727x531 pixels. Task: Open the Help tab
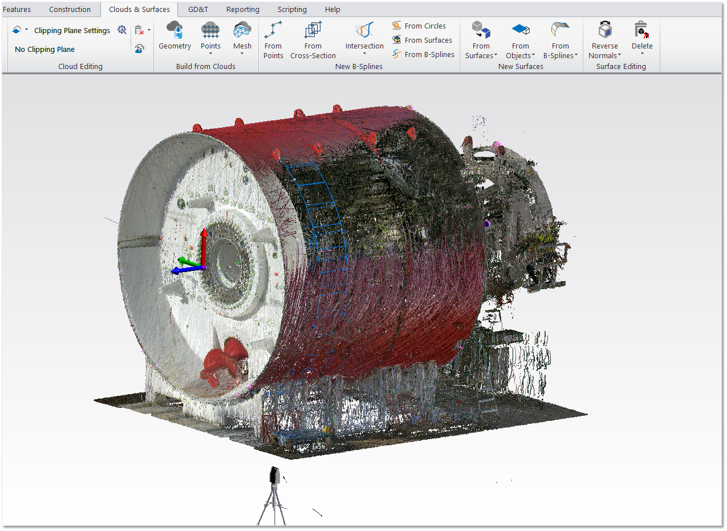pos(332,9)
